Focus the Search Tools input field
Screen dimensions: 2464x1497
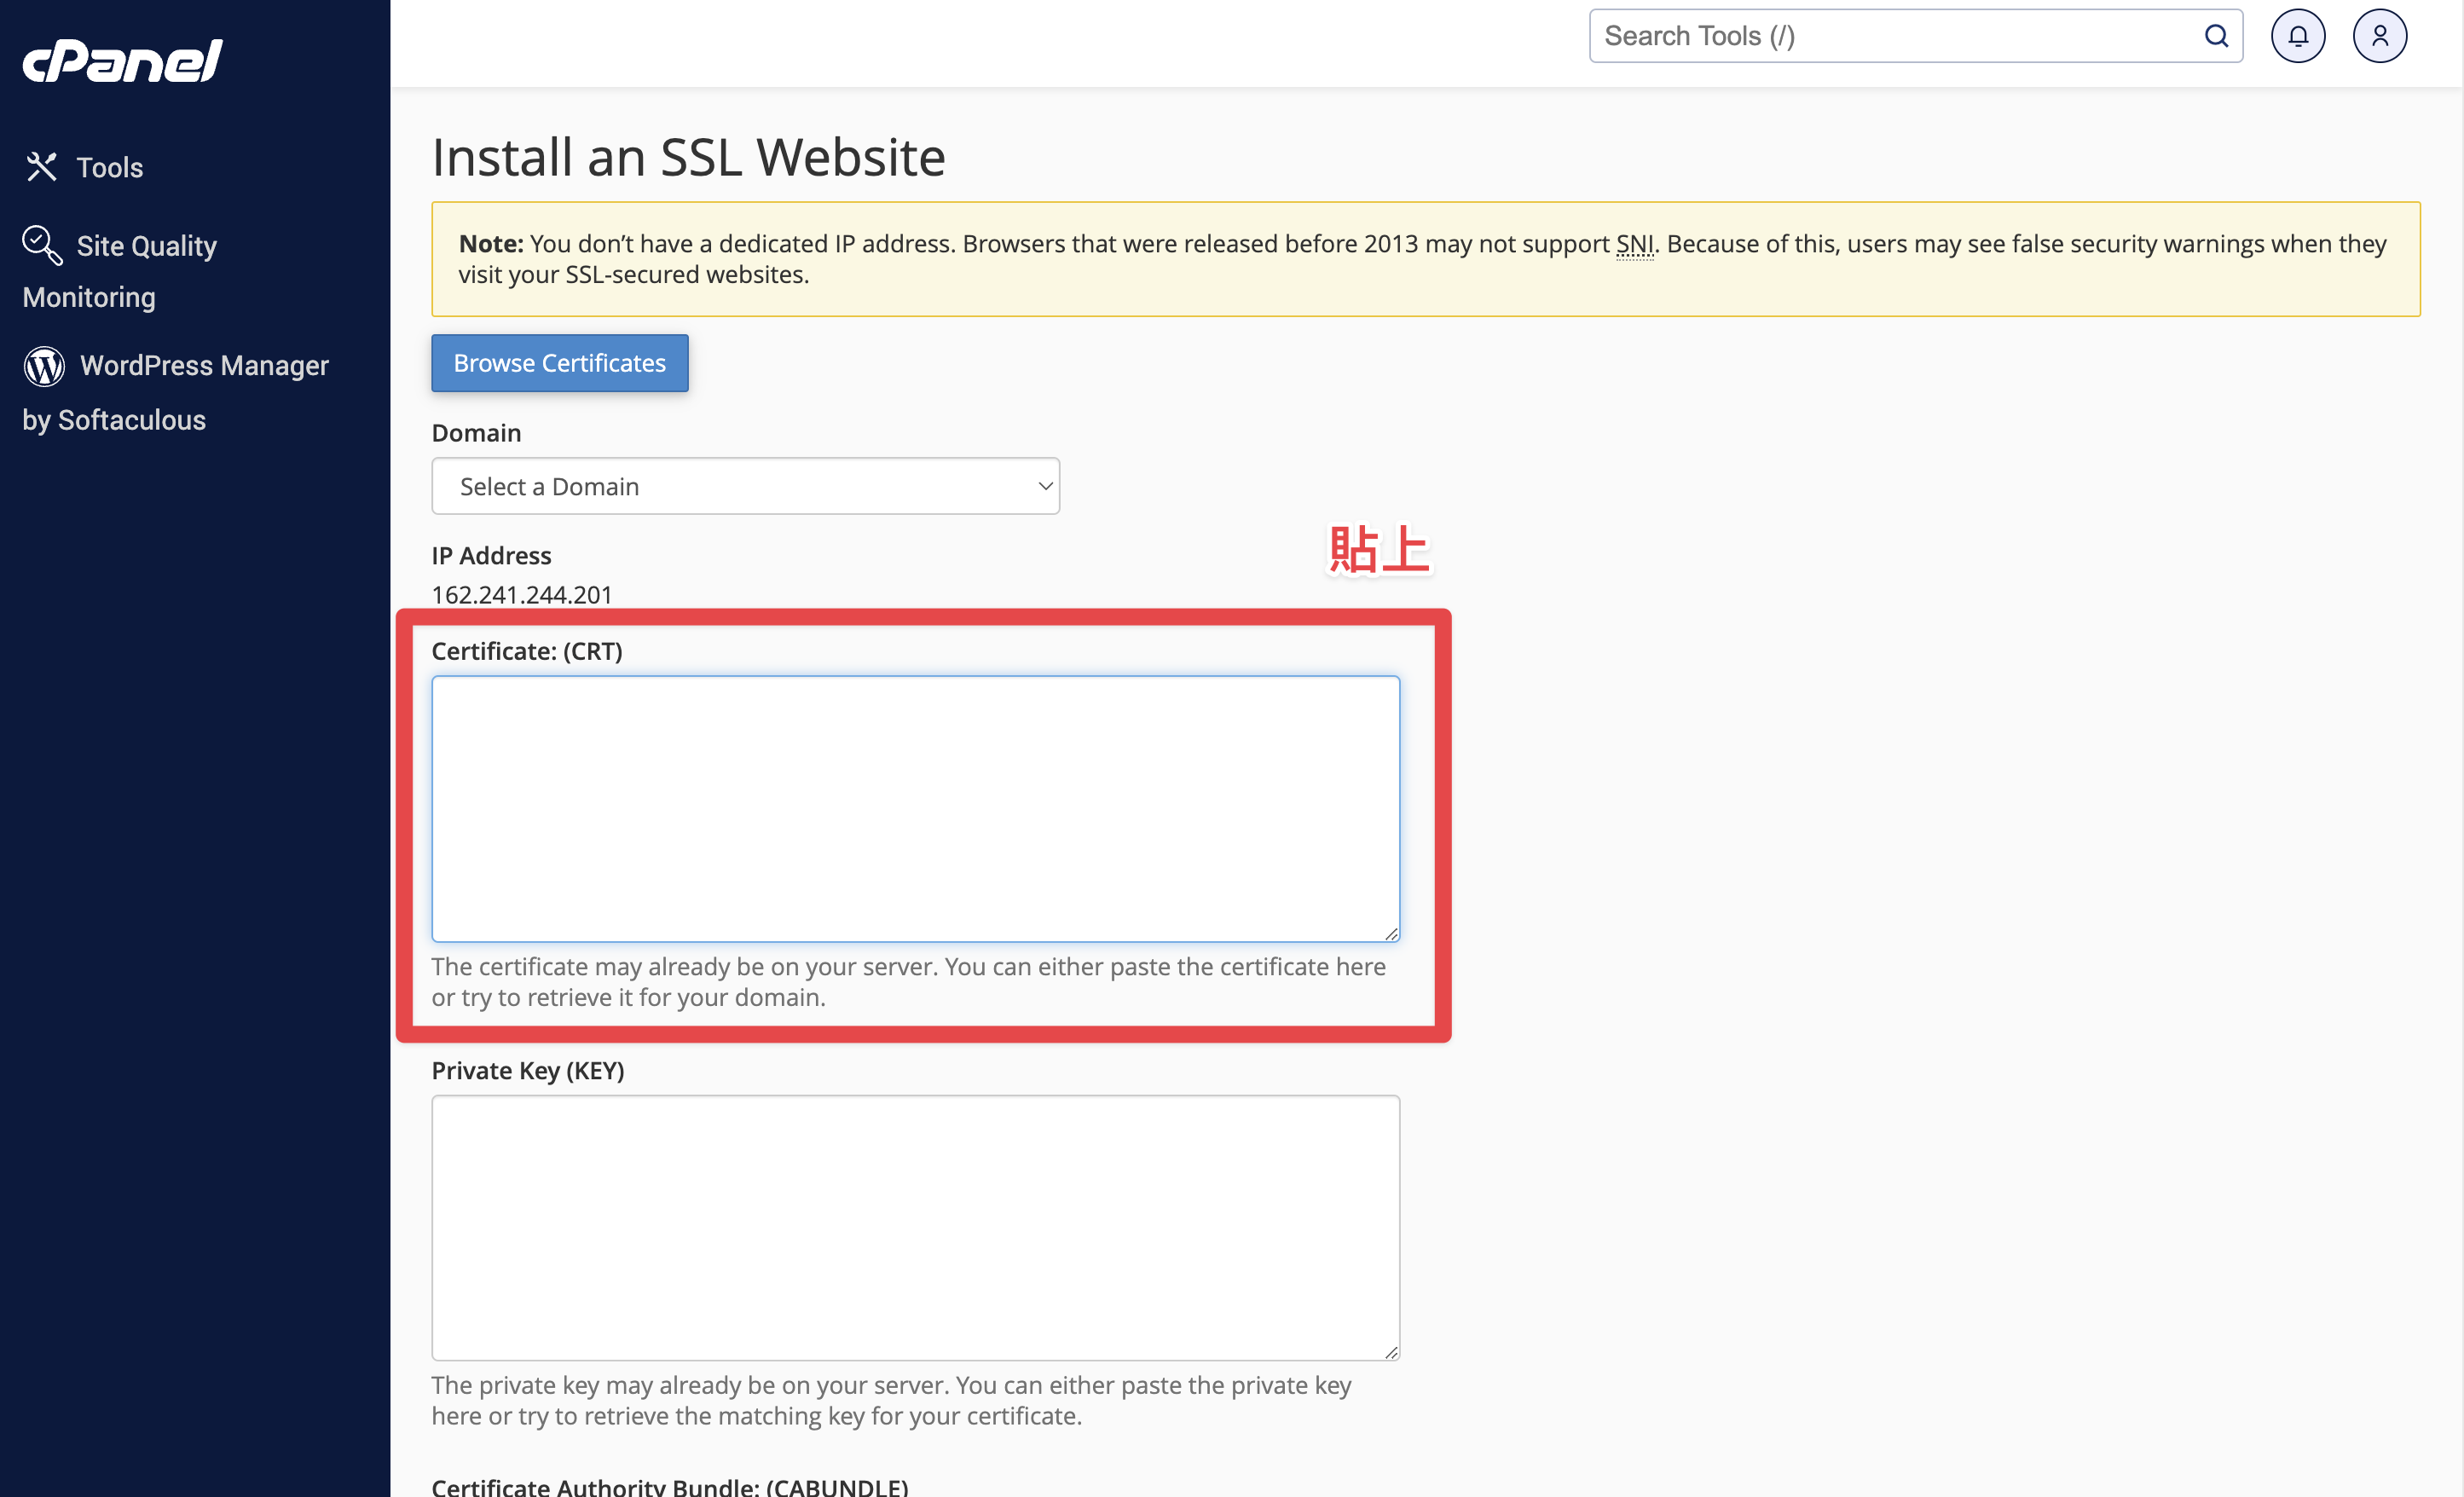[x=1897, y=36]
